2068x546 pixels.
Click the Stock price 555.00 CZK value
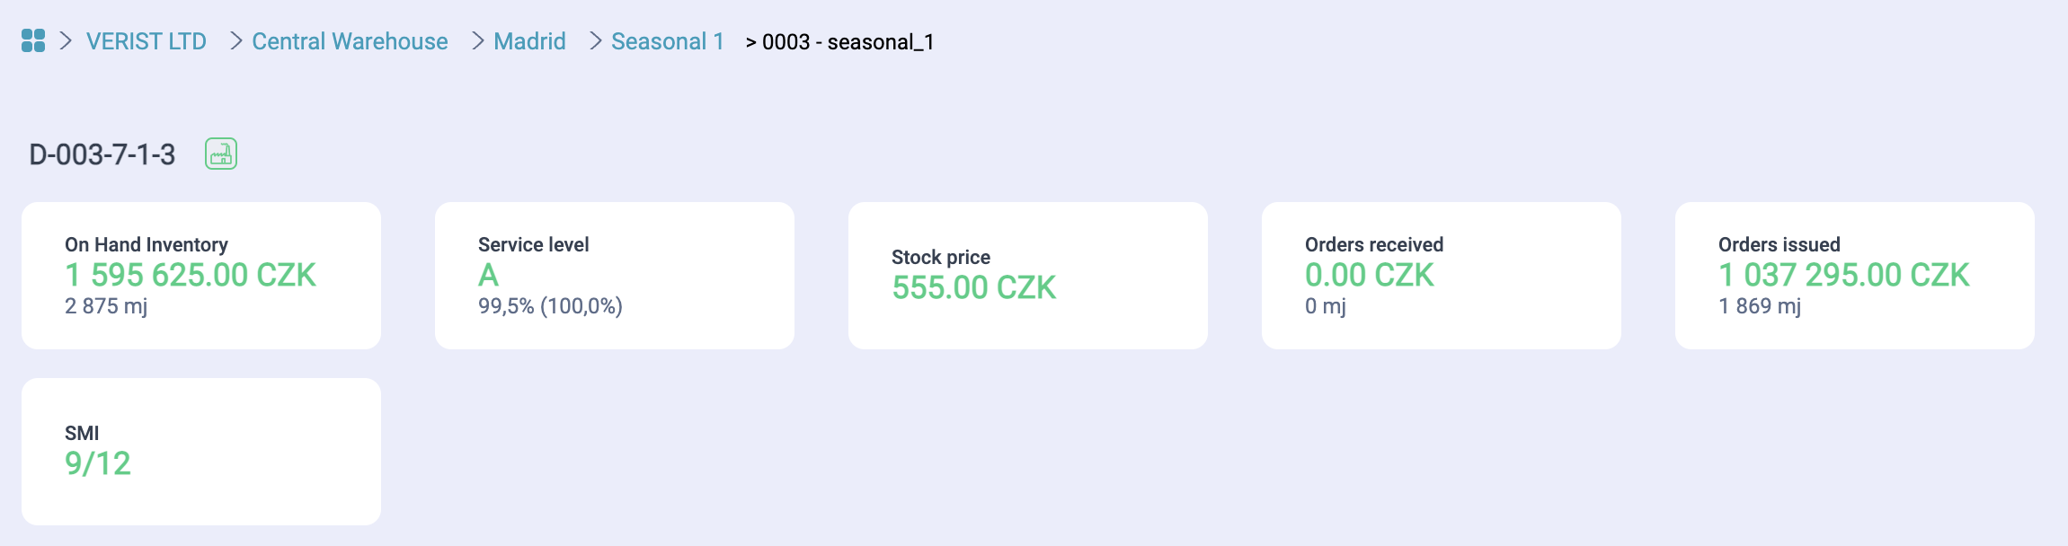[973, 287]
